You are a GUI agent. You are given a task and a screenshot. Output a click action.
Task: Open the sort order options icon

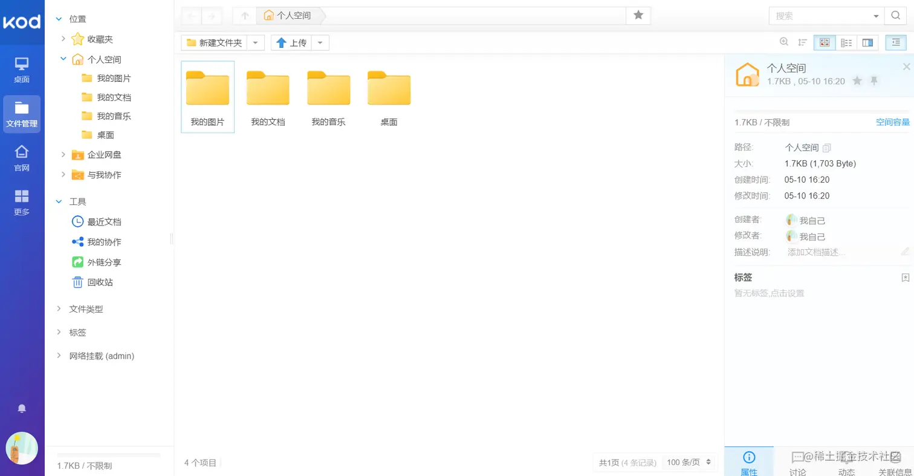[x=803, y=42]
